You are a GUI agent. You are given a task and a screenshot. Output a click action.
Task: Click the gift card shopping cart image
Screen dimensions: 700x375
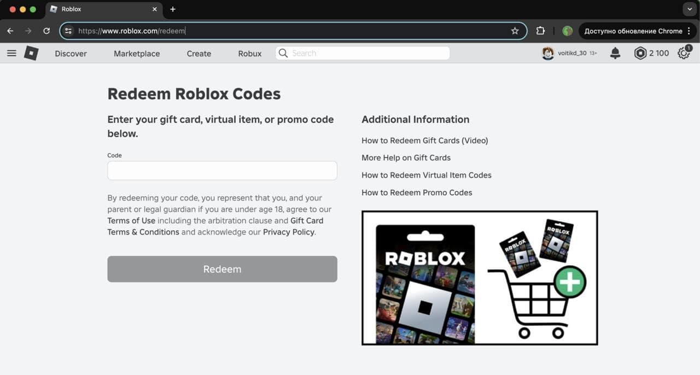click(x=480, y=278)
